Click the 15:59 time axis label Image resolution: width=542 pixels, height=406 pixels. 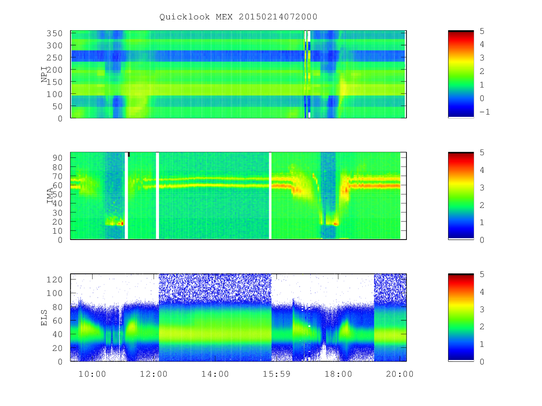(x=277, y=374)
